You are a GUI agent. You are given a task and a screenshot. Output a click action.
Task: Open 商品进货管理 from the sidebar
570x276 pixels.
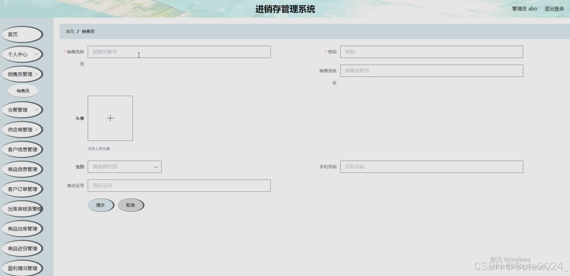(x=22, y=248)
